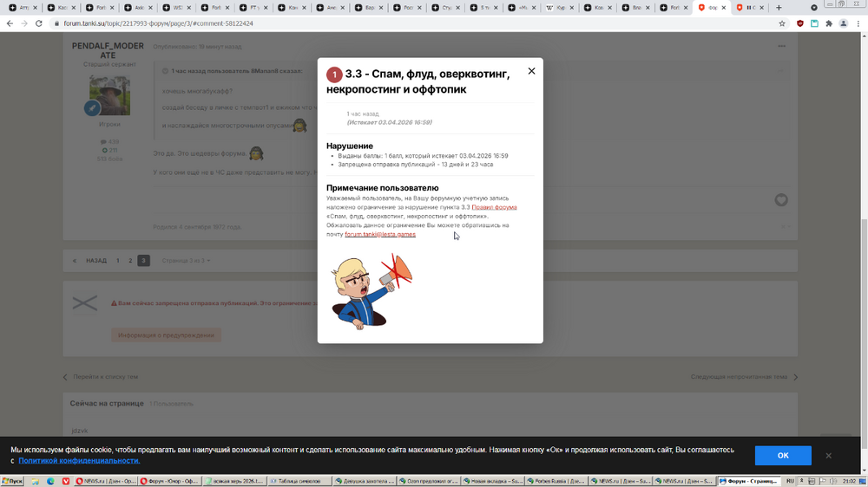Click the НАЗАД pagination link
Screen dimensions: 868x487
[95, 260]
